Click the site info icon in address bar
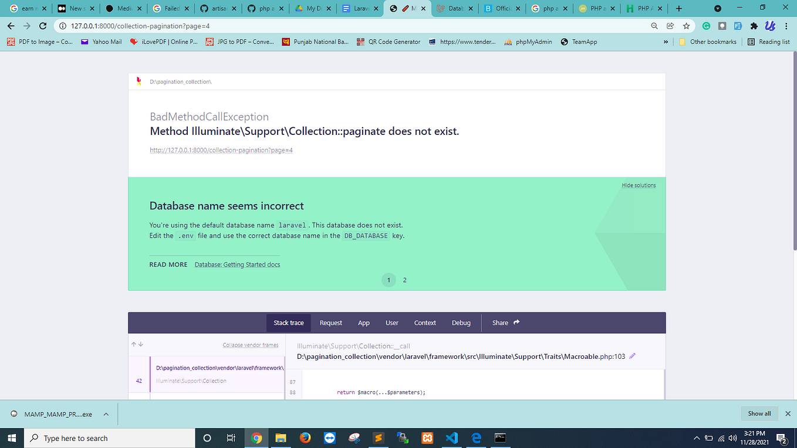Image resolution: width=797 pixels, height=448 pixels. pyautogui.click(x=62, y=25)
